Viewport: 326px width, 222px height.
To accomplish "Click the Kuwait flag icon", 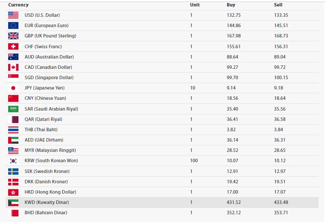I will click(13, 202).
